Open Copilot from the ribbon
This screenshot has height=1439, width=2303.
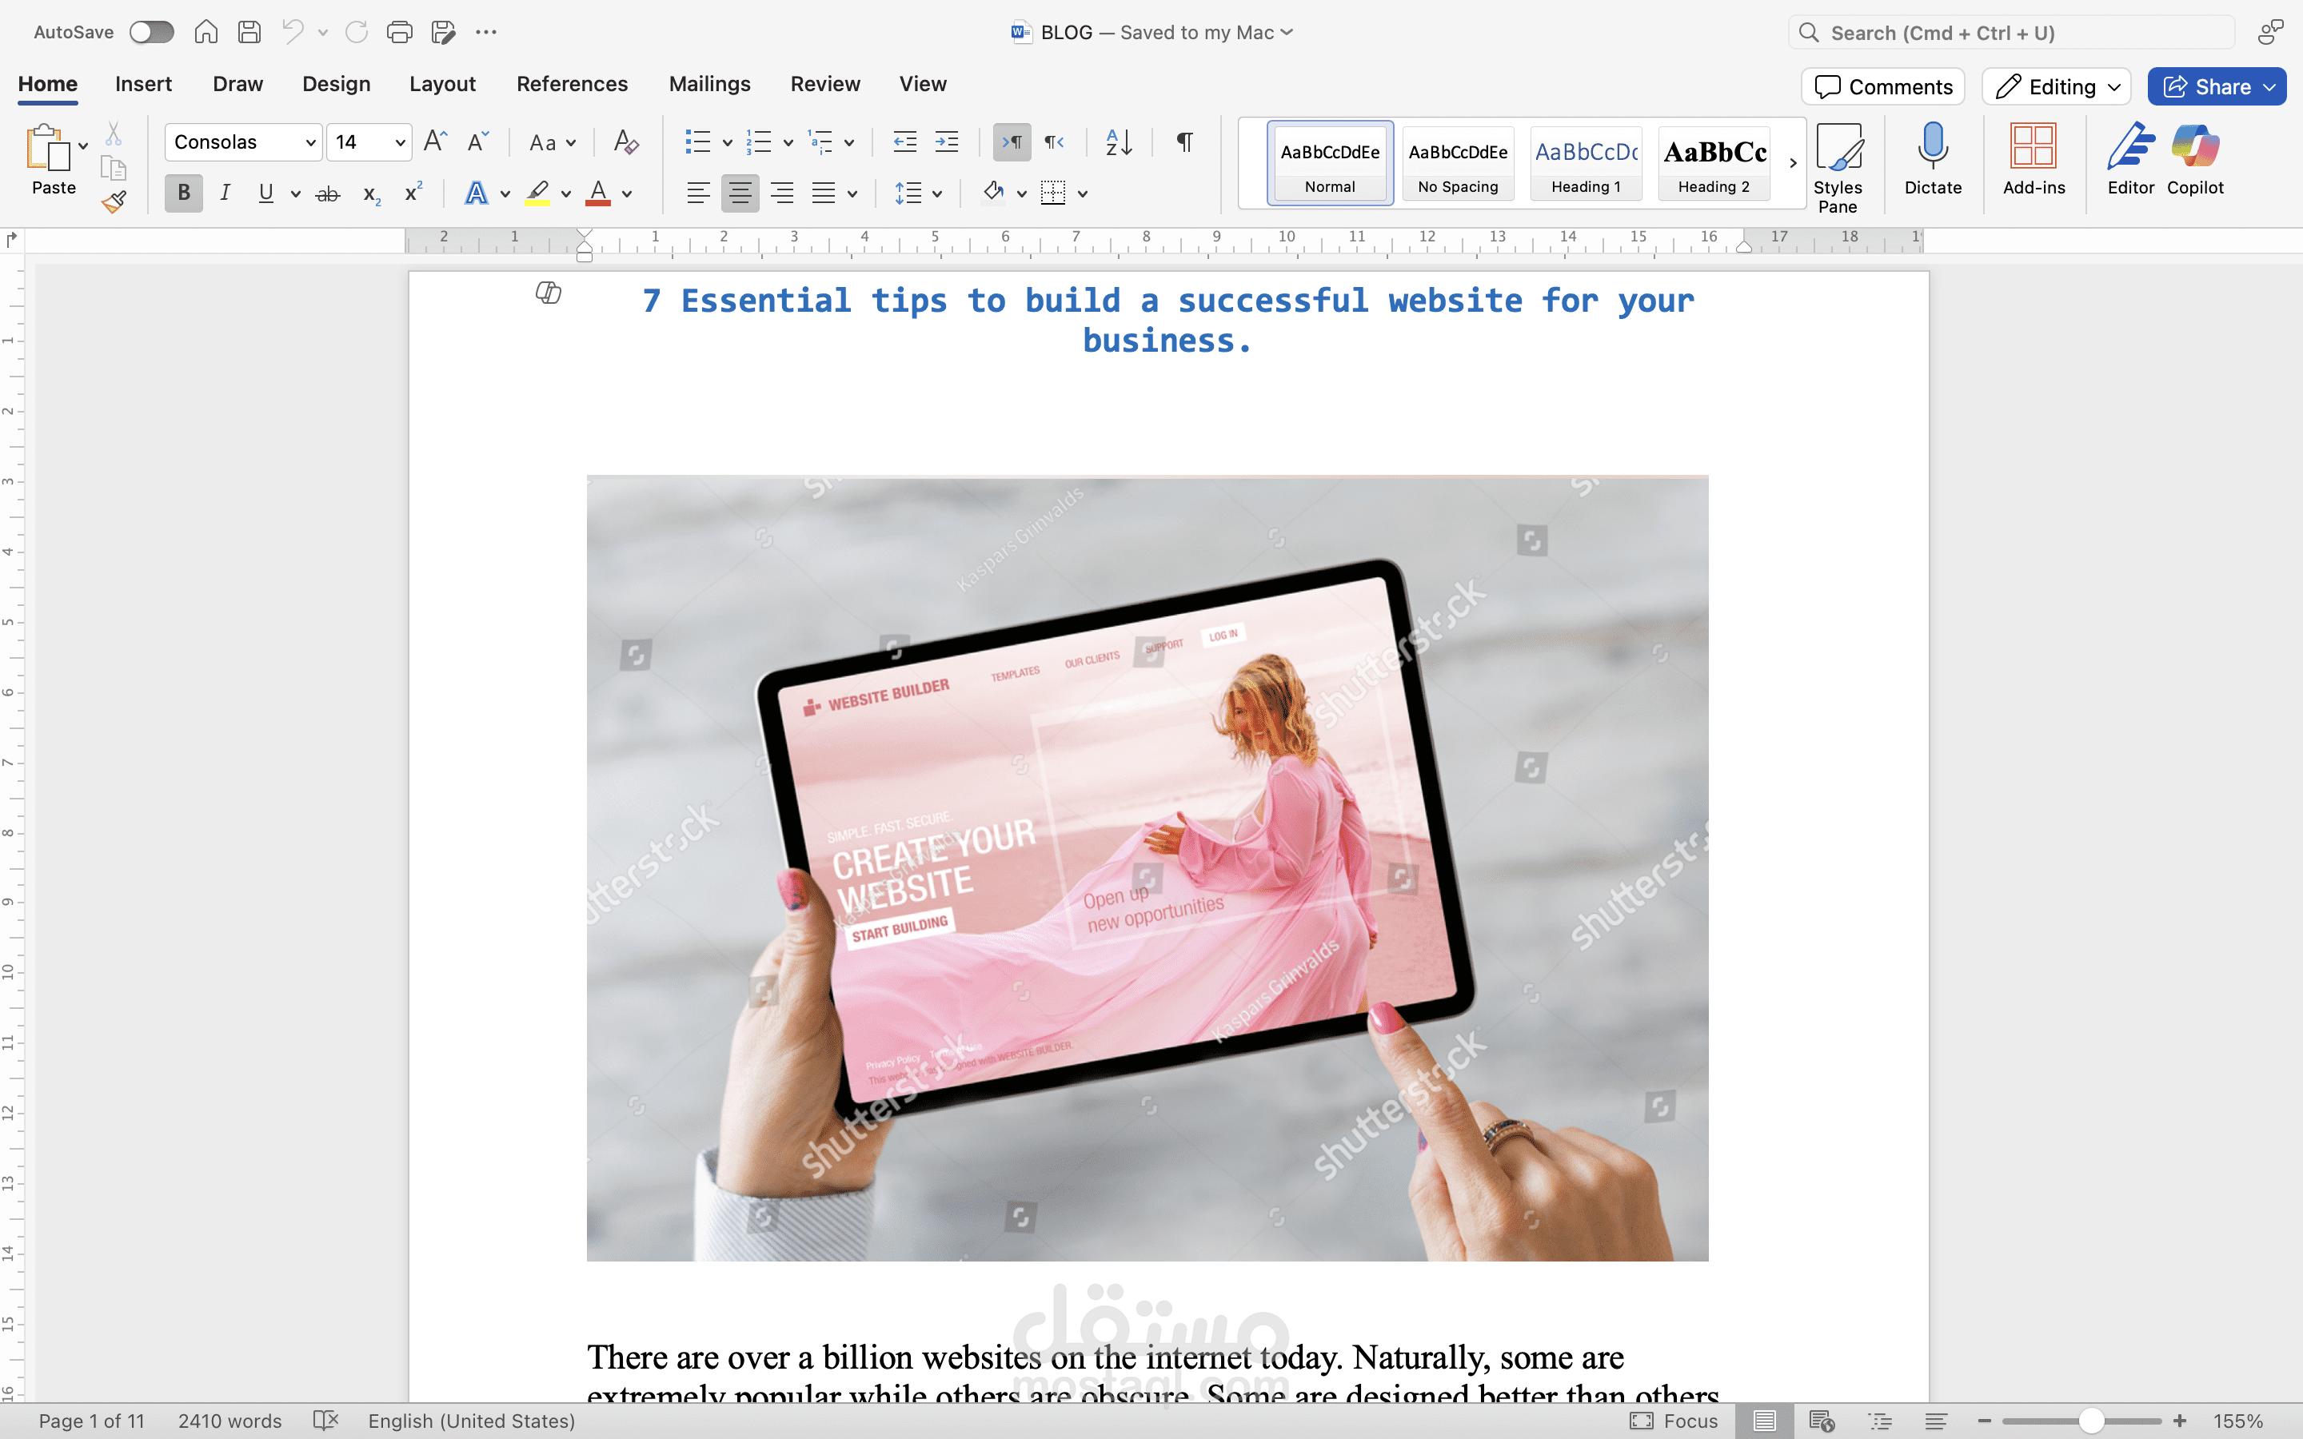tap(2196, 159)
